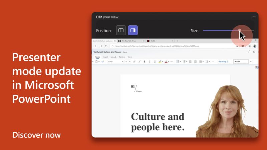Open the Word search magnifier

[x=249, y=52]
